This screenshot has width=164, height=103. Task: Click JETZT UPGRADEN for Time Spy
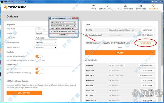click(x=146, y=66)
